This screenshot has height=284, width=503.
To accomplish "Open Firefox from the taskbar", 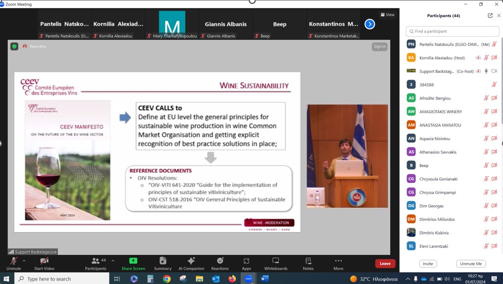I will [232, 278].
